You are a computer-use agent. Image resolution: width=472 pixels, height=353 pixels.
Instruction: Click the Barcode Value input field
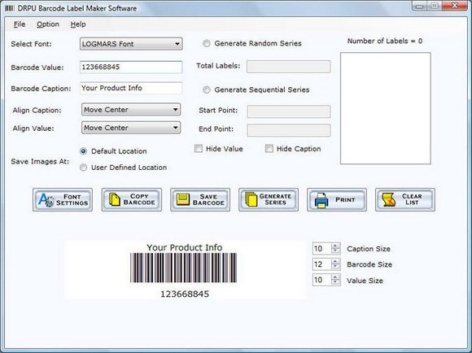tap(131, 68)
